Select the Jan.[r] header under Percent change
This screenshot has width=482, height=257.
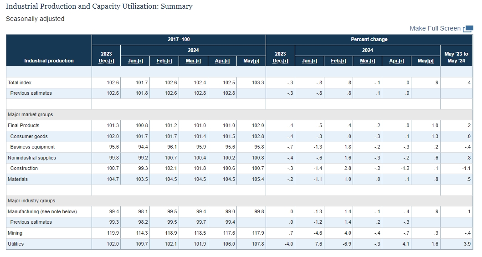(309, 61)
